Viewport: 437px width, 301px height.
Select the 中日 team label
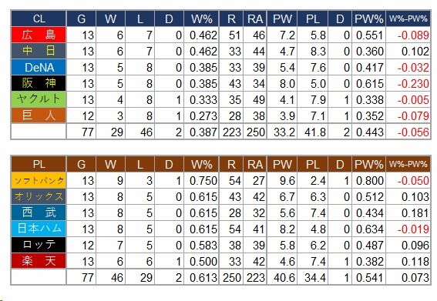tap(39, 51)
